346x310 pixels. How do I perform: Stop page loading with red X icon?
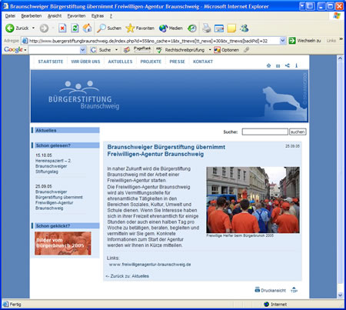[62, 28]
